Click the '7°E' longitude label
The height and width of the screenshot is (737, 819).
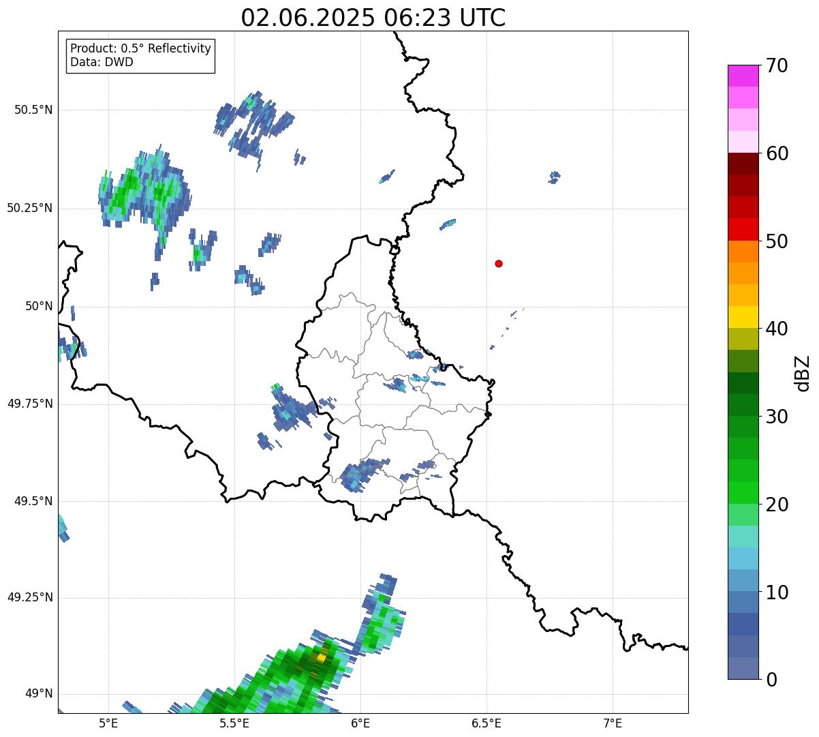point(613,723)
